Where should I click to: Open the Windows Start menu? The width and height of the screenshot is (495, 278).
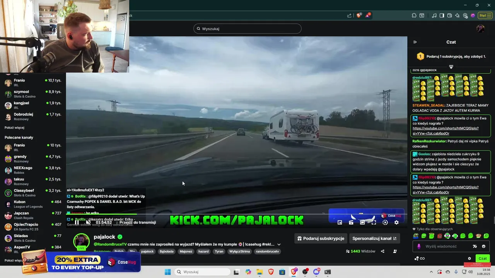click(x=167, y=272)
